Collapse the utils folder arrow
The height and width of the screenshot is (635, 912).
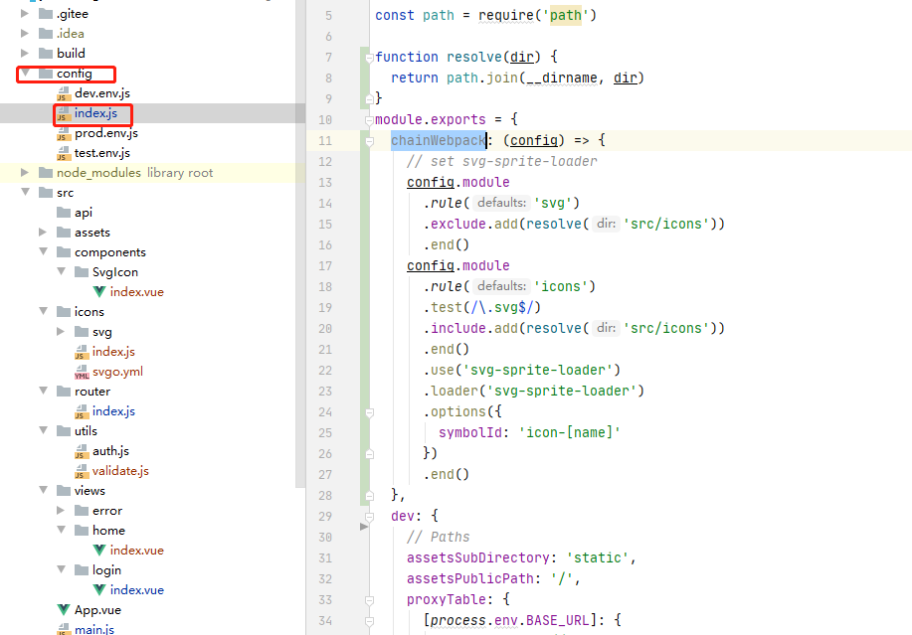43,431
